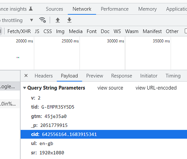Close the request details pane
The height and width of the screenshot is (159, 187).
click(x=26, y=76)
